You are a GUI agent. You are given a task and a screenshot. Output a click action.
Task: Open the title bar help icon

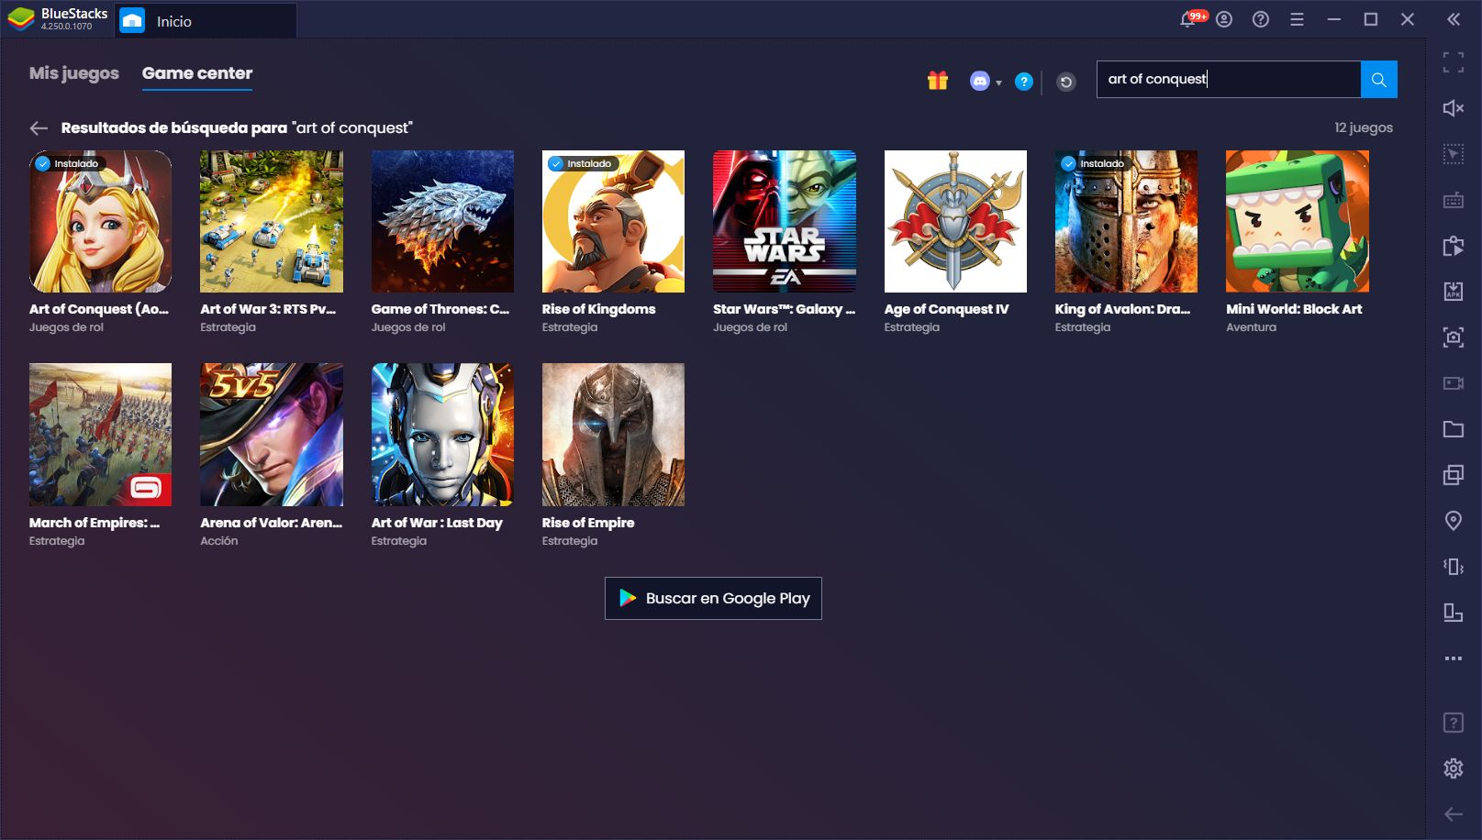(x=1261, y=19)
